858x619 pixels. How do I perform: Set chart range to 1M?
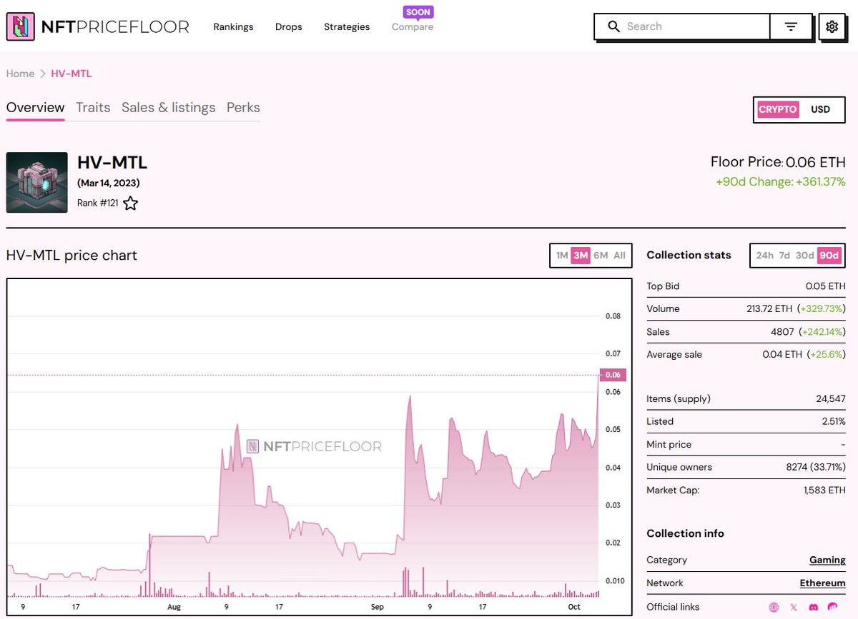pyautogui.click(x=562, y=256)
